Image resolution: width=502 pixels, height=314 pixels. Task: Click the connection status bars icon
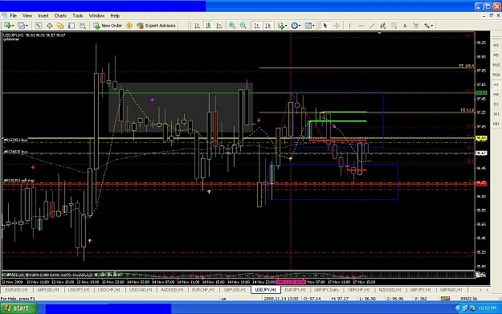(445, 299)
